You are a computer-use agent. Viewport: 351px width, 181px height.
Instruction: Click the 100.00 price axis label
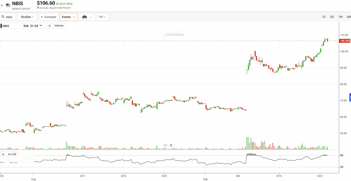coord(344,52)
